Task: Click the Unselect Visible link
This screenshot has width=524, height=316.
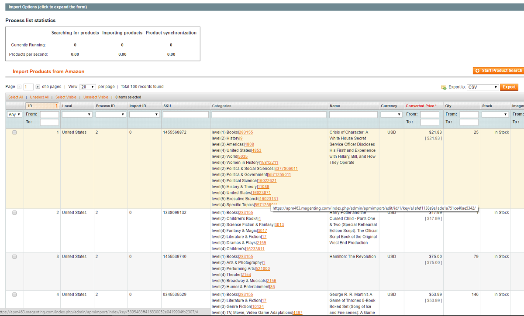Action: (96, 97)
